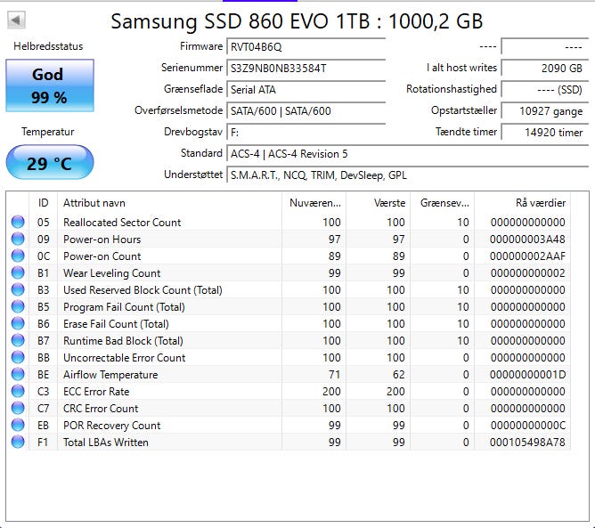
Task: Go to previous disk with back arrow
Action: click(16, 20)
